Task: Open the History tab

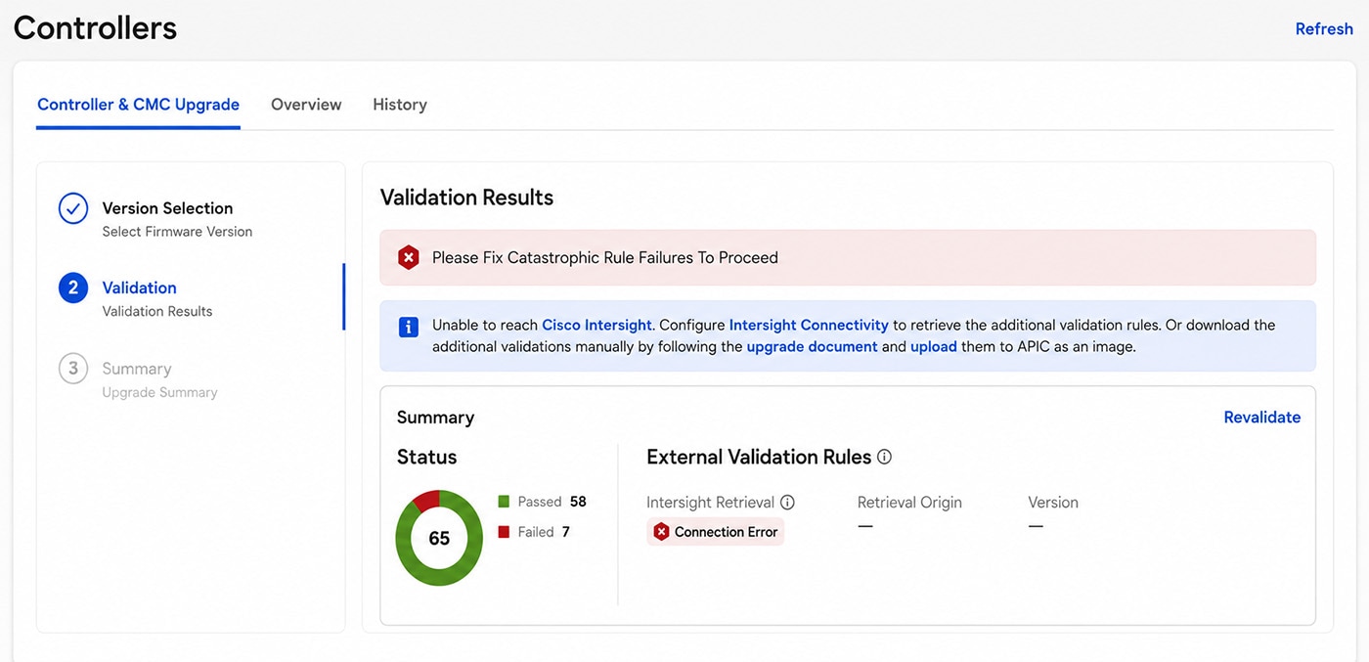Action: pyautogui.click(x=400, y=105)
